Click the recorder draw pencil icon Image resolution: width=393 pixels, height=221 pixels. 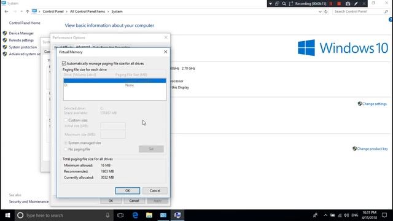[356, 4]
